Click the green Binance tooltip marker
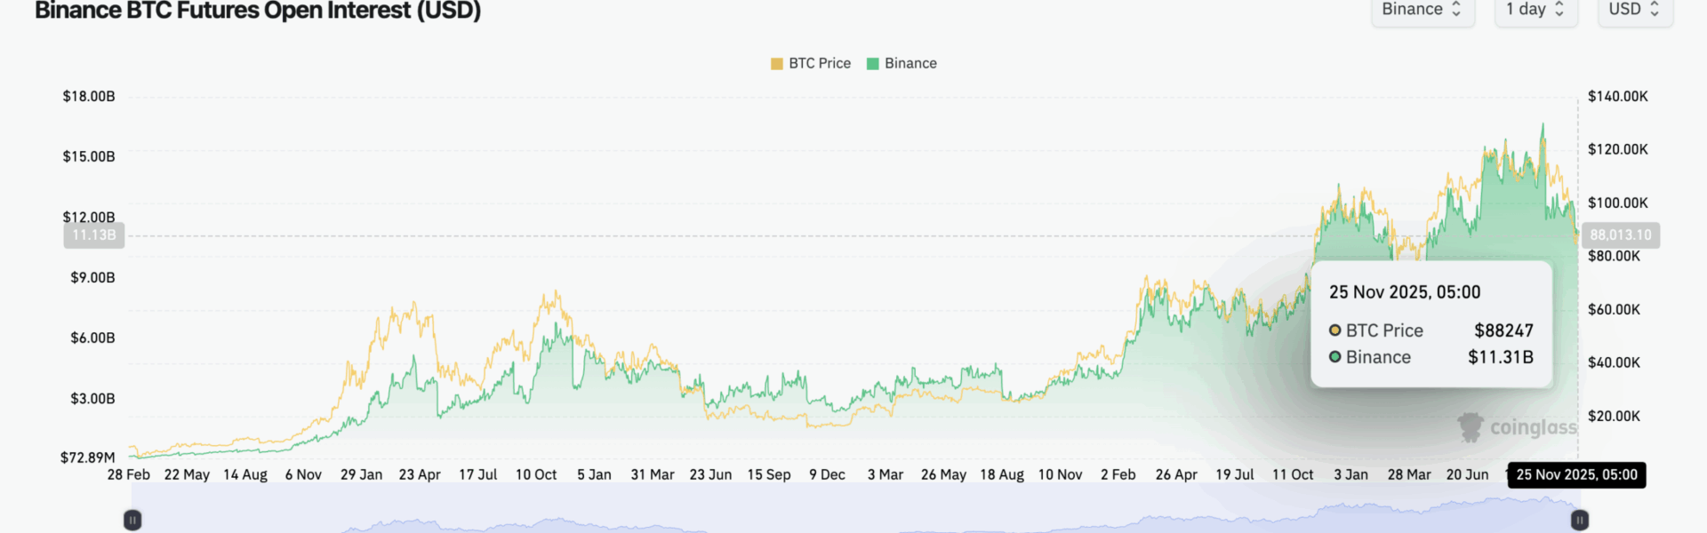1707x533 pixels. click(1334, 357)
